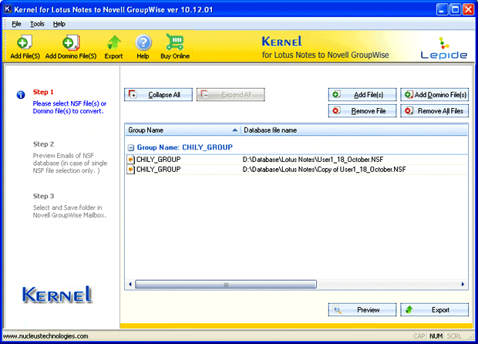Maximize the application window
Image resolution: width=478 pixels, height=344 pixels.
pos(455,9)
